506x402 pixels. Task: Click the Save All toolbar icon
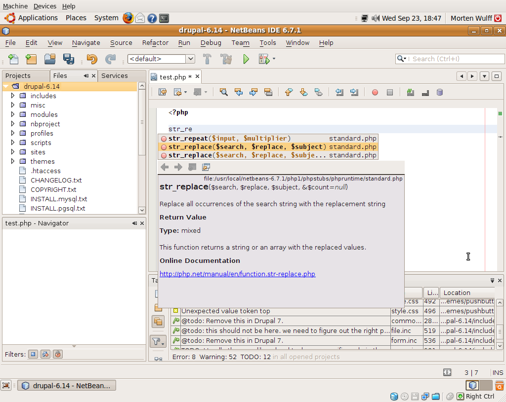(68, 59)
